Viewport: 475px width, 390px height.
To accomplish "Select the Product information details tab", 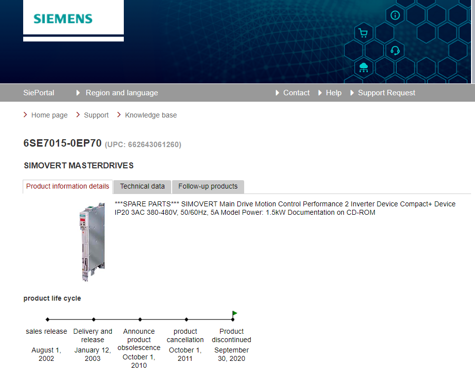I will coord(68,187).
